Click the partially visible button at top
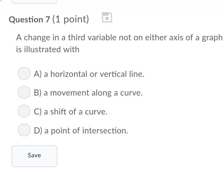The image size is (224, 172). coord(34,1)
